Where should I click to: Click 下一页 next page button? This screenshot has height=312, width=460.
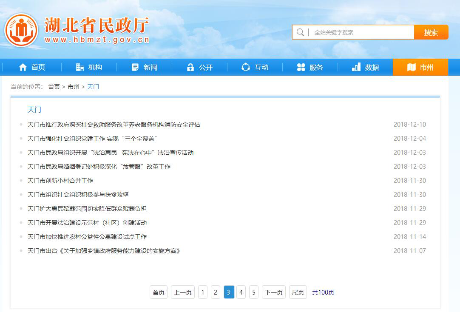click(x=273, y=292)
